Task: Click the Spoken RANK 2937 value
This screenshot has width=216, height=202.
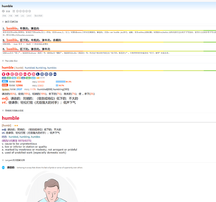Action: (19, 89)
